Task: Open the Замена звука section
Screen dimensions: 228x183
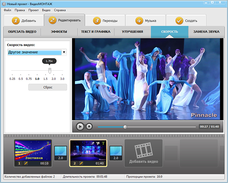Action: click(x=206, y=32)
